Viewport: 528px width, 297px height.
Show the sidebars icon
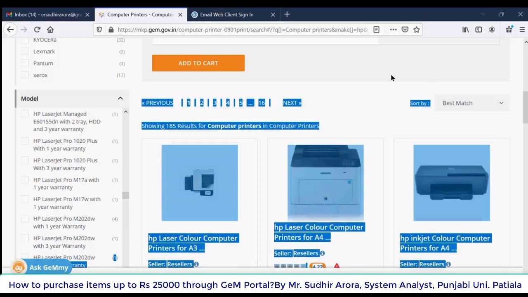[x=478, y=30]
